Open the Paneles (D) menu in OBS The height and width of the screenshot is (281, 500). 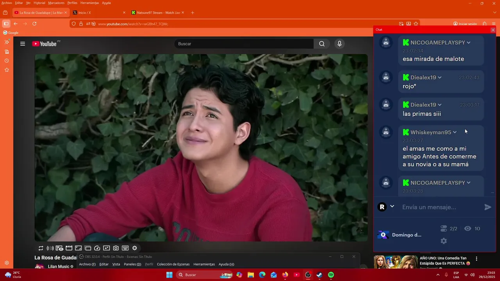point(132,264)
